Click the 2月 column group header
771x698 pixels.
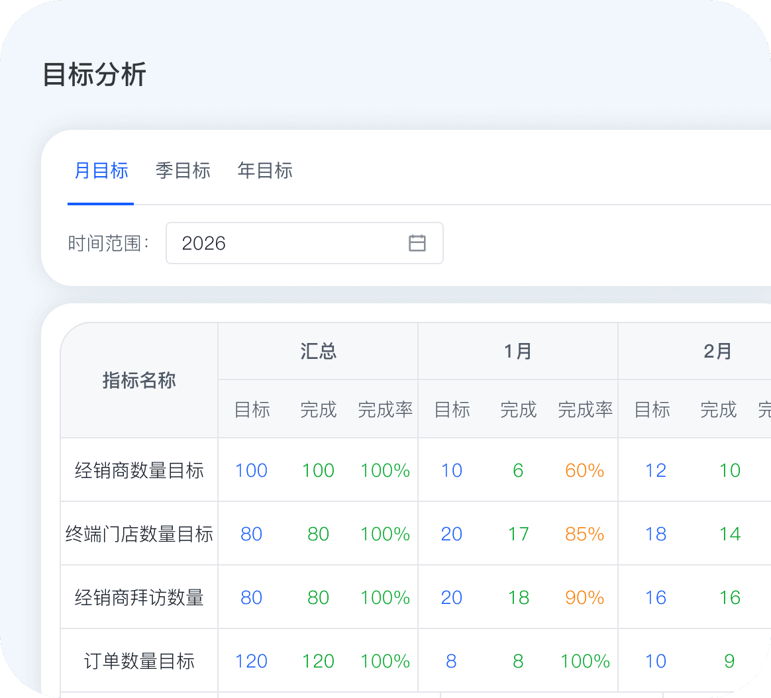tap(717, 351)
